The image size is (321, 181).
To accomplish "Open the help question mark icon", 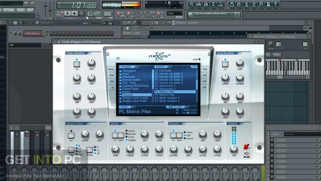I will 276,4.
